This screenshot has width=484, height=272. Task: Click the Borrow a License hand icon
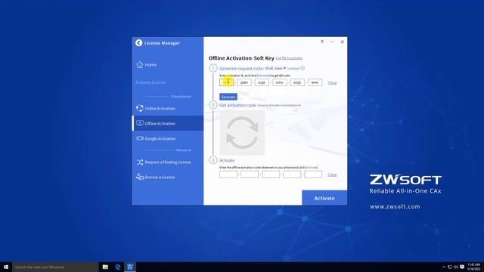coord(139,177)
